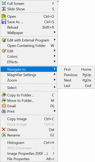The image size is (95, 162).
Task: Expand the Wallpaper submenu arrow
Action: (x=55, y=32)
